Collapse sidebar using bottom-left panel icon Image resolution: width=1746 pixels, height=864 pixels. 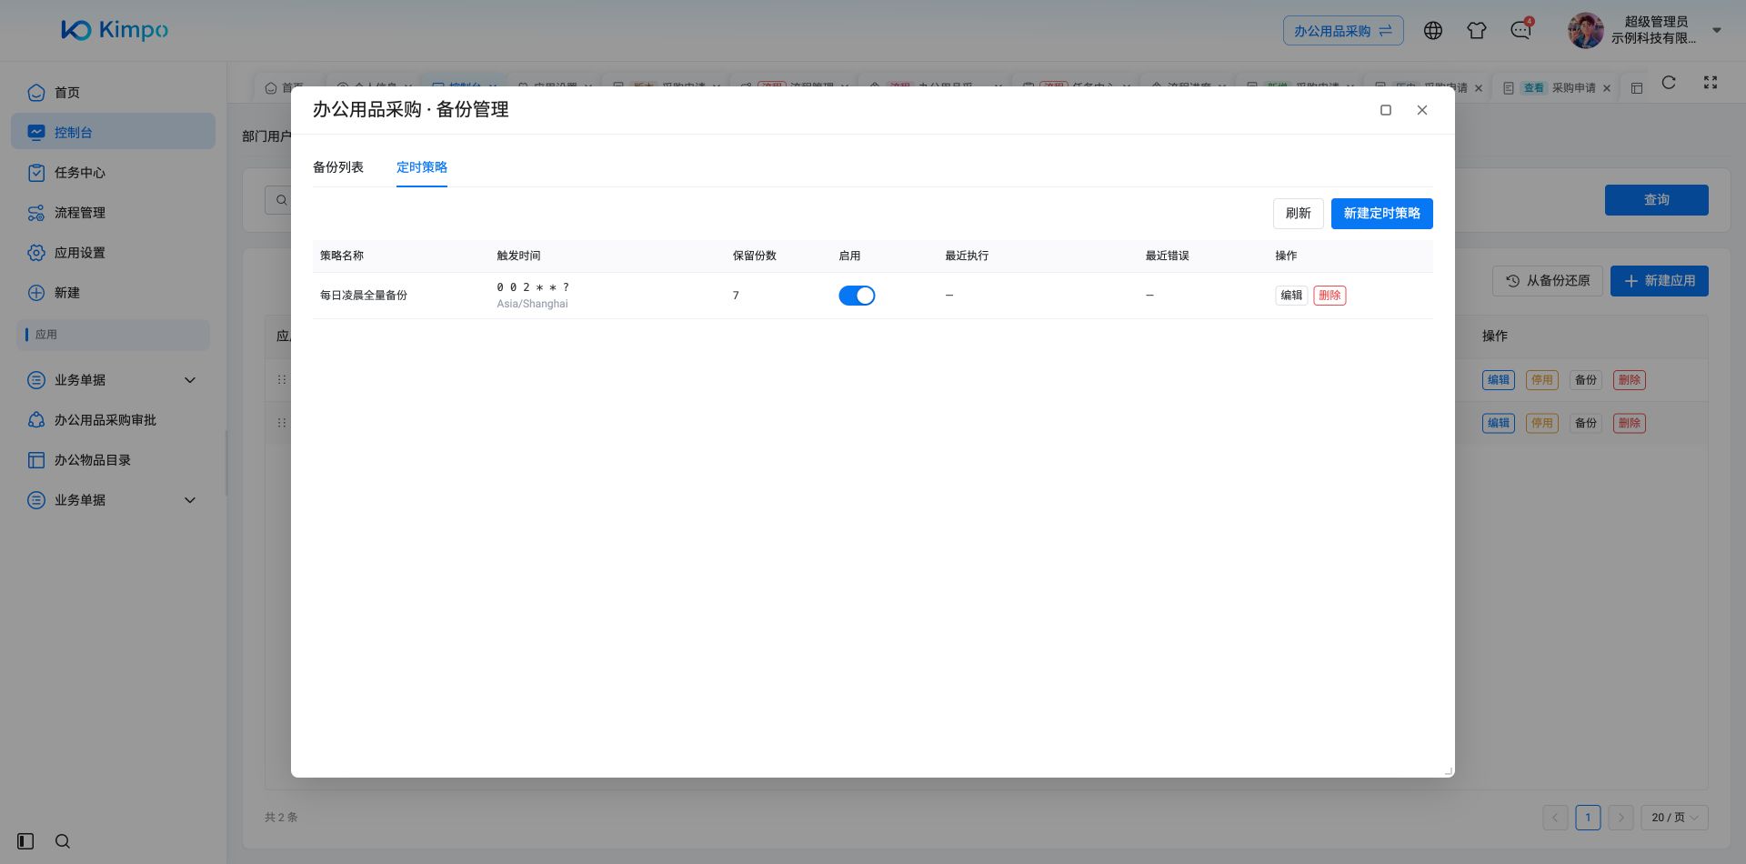point(25,841)
